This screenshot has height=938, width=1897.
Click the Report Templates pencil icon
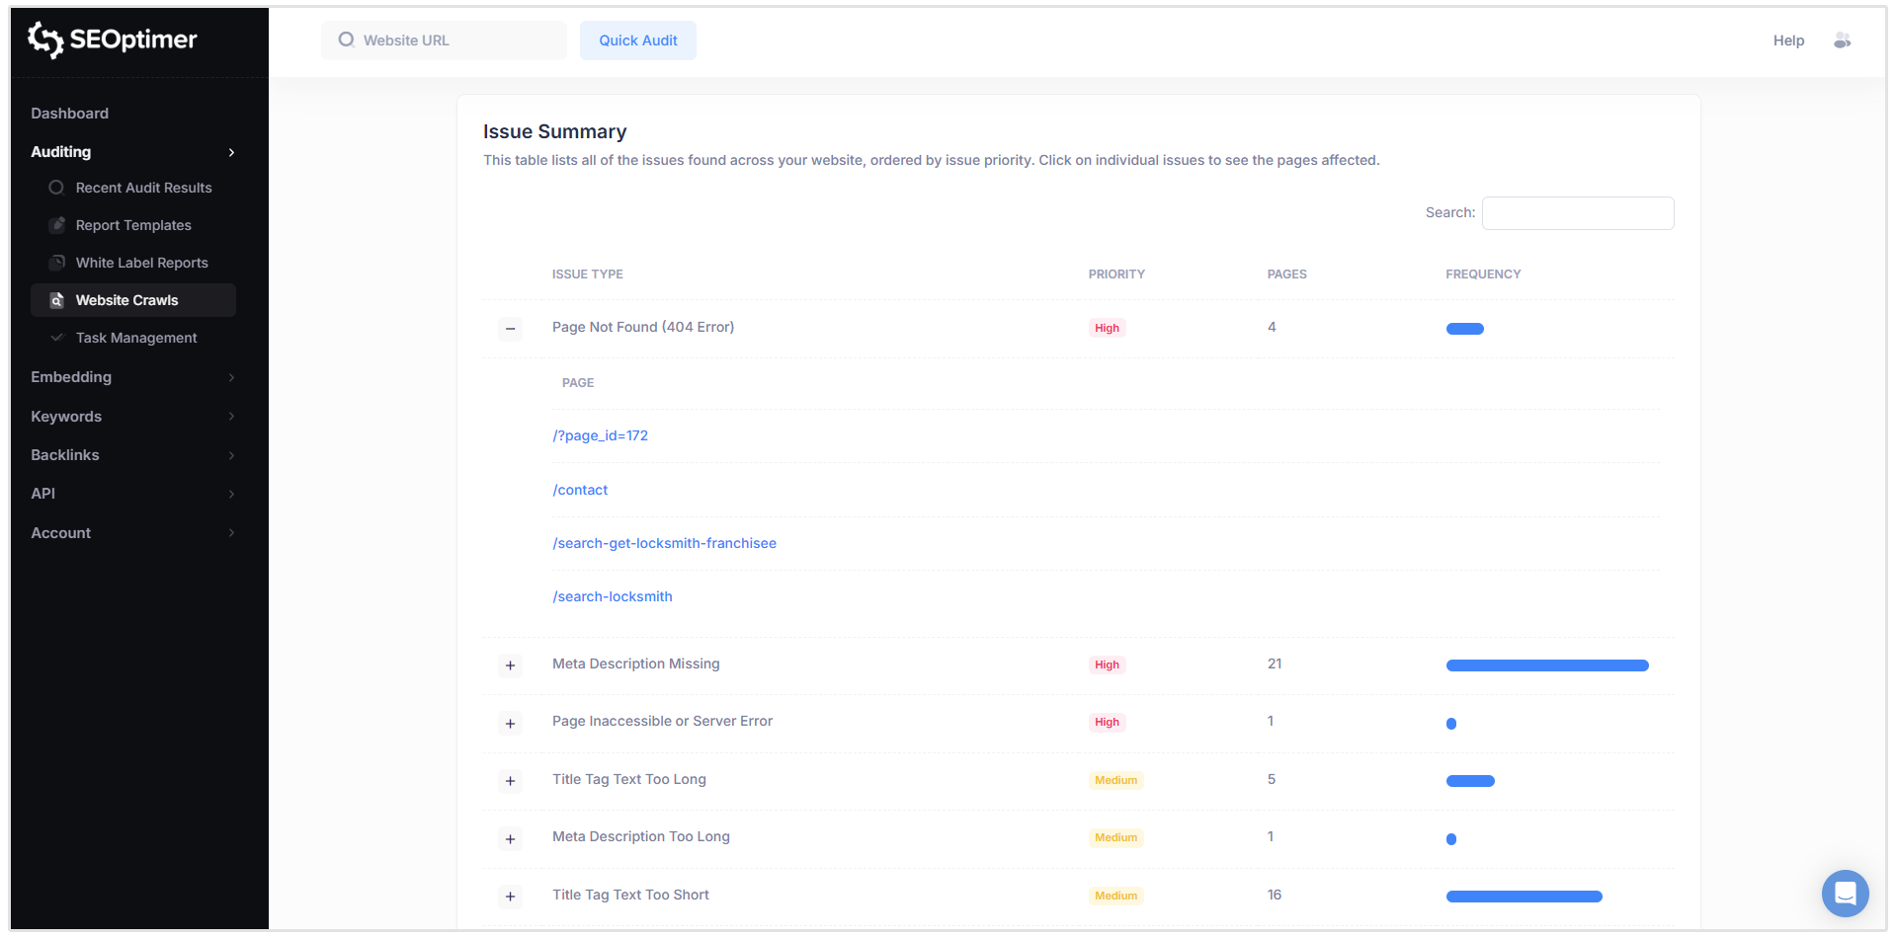56,225
